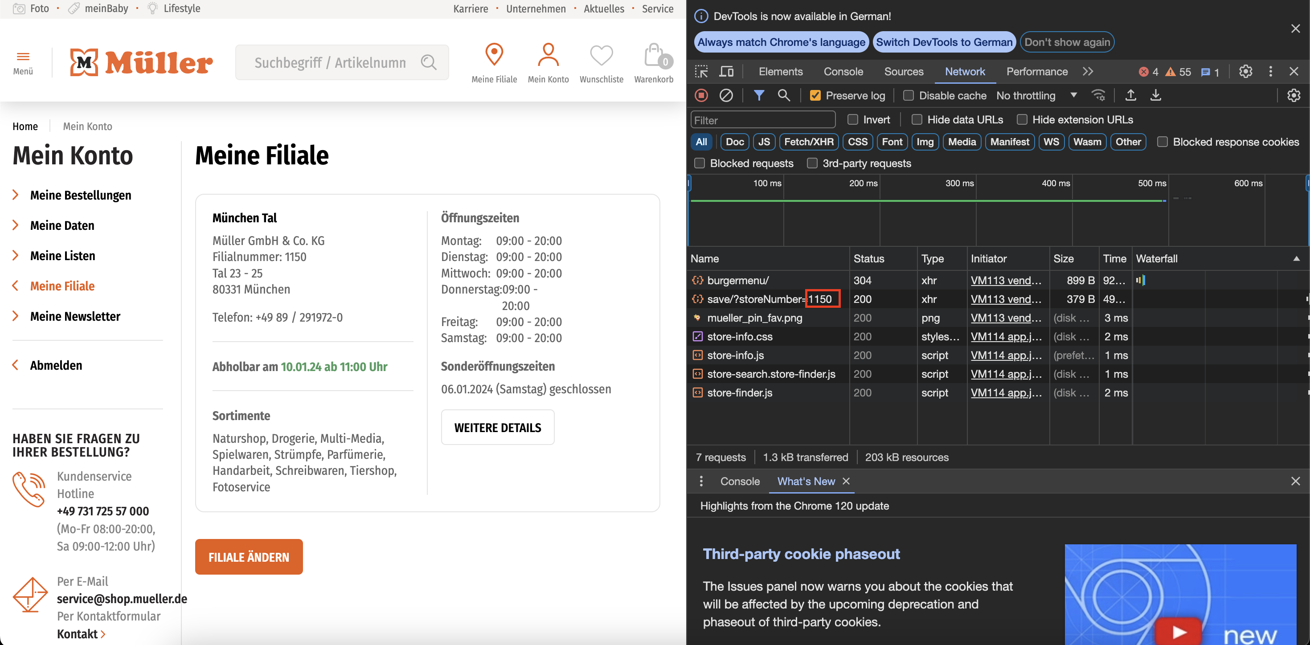Uncheck the Preserve log checkbox

pos(815,96)
